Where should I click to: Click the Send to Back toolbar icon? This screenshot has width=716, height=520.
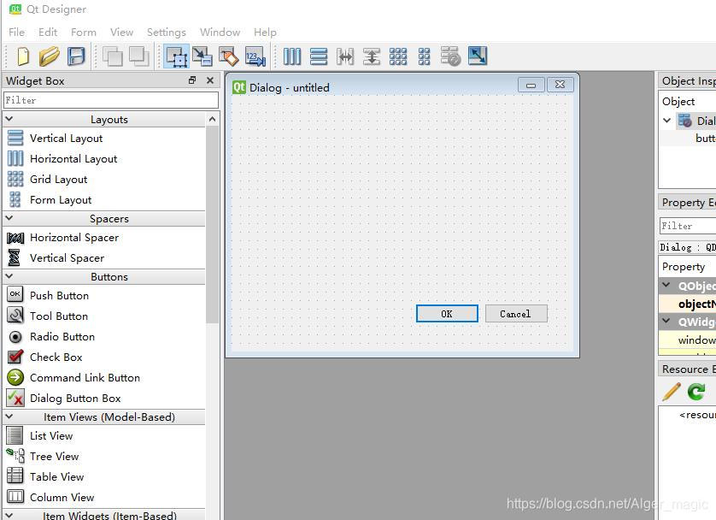click(x=112, y=56)
